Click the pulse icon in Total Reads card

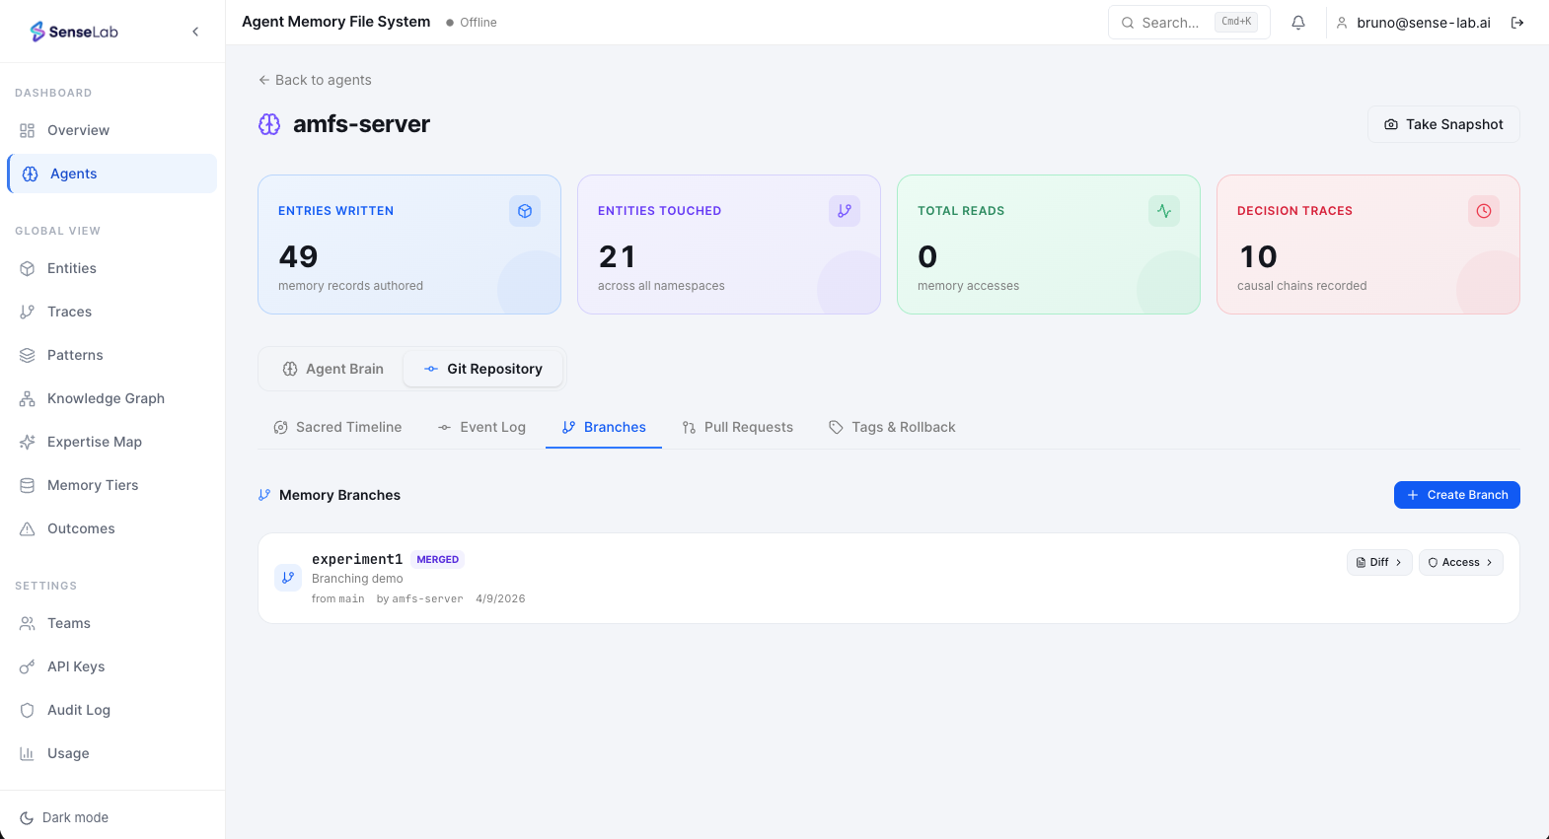pyautogui.click(x=1164, y=211)
